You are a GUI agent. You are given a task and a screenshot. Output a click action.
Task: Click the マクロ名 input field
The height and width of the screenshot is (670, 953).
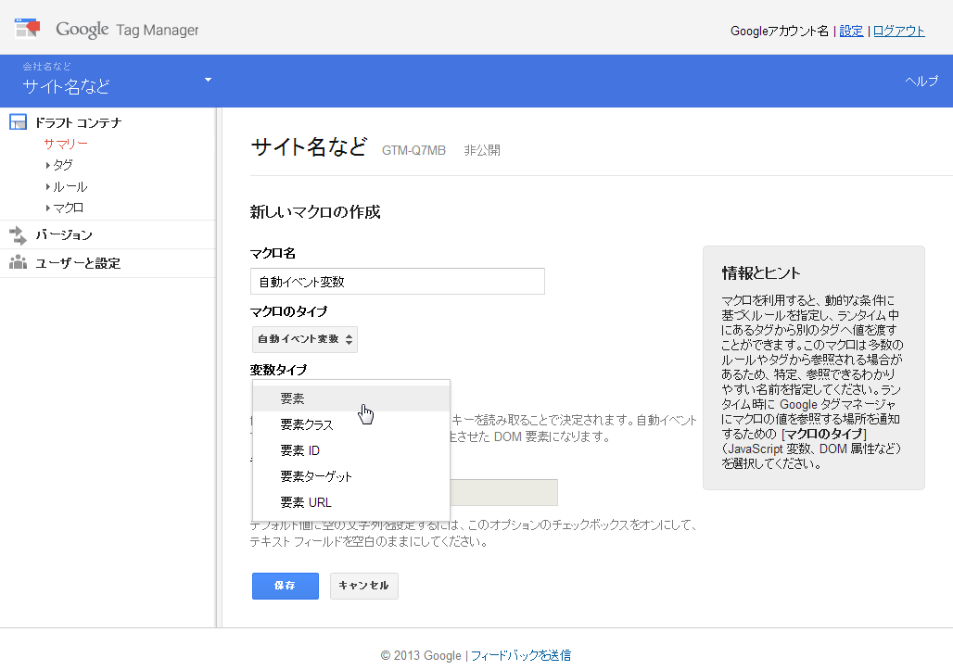397,281
